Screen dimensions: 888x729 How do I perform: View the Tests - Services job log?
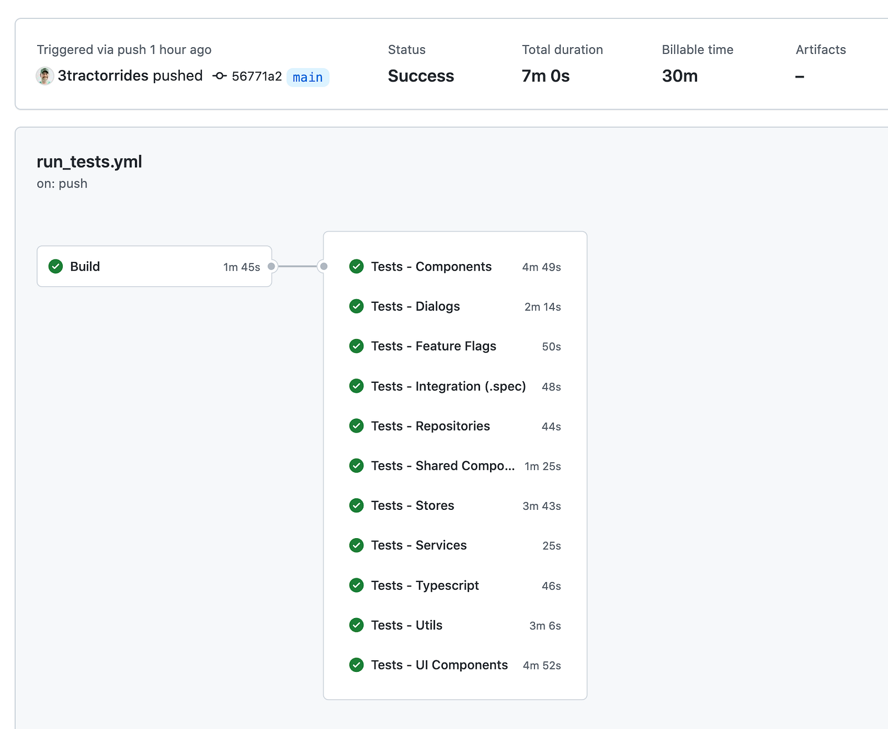pyautogui.click(x=418, y=545)
